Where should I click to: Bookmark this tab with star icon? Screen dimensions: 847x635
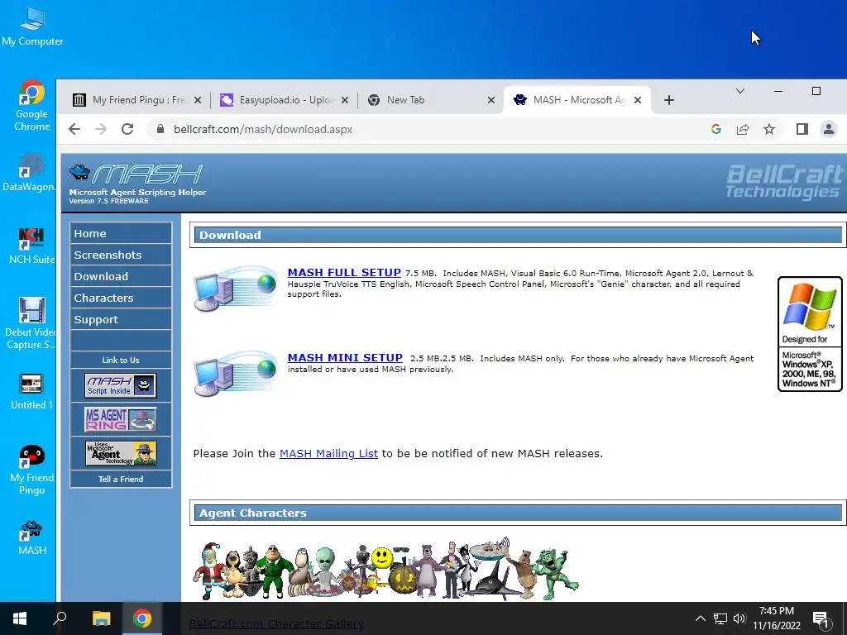769,129
